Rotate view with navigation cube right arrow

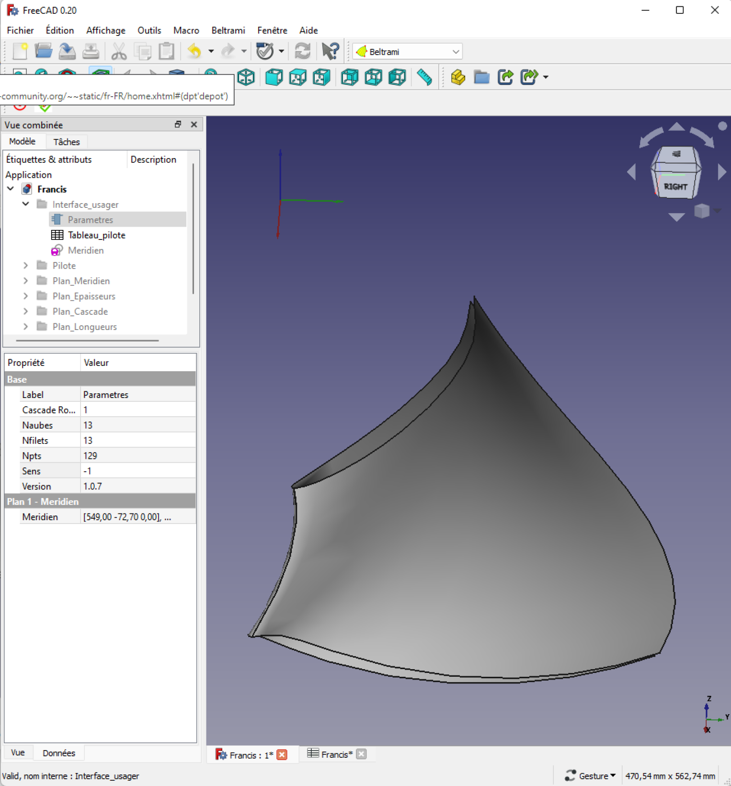(721, 172)
